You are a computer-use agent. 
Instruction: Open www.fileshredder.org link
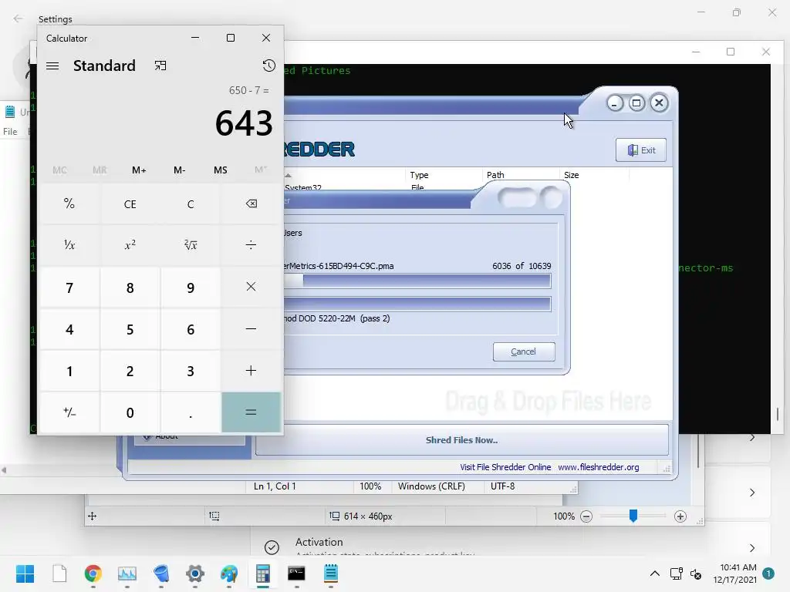pyautogui.click(x=598, y=467)
